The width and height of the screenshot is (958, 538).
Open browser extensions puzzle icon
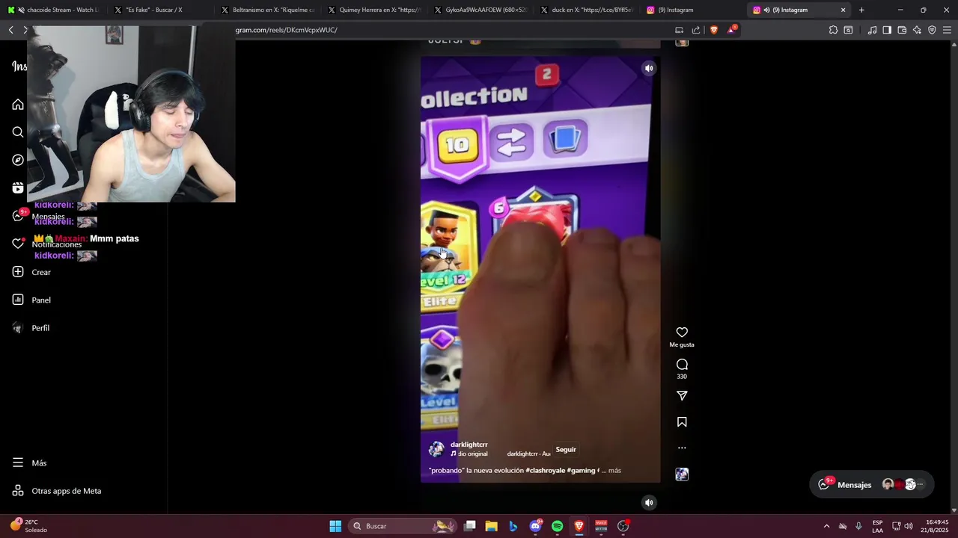click(833, 30)
